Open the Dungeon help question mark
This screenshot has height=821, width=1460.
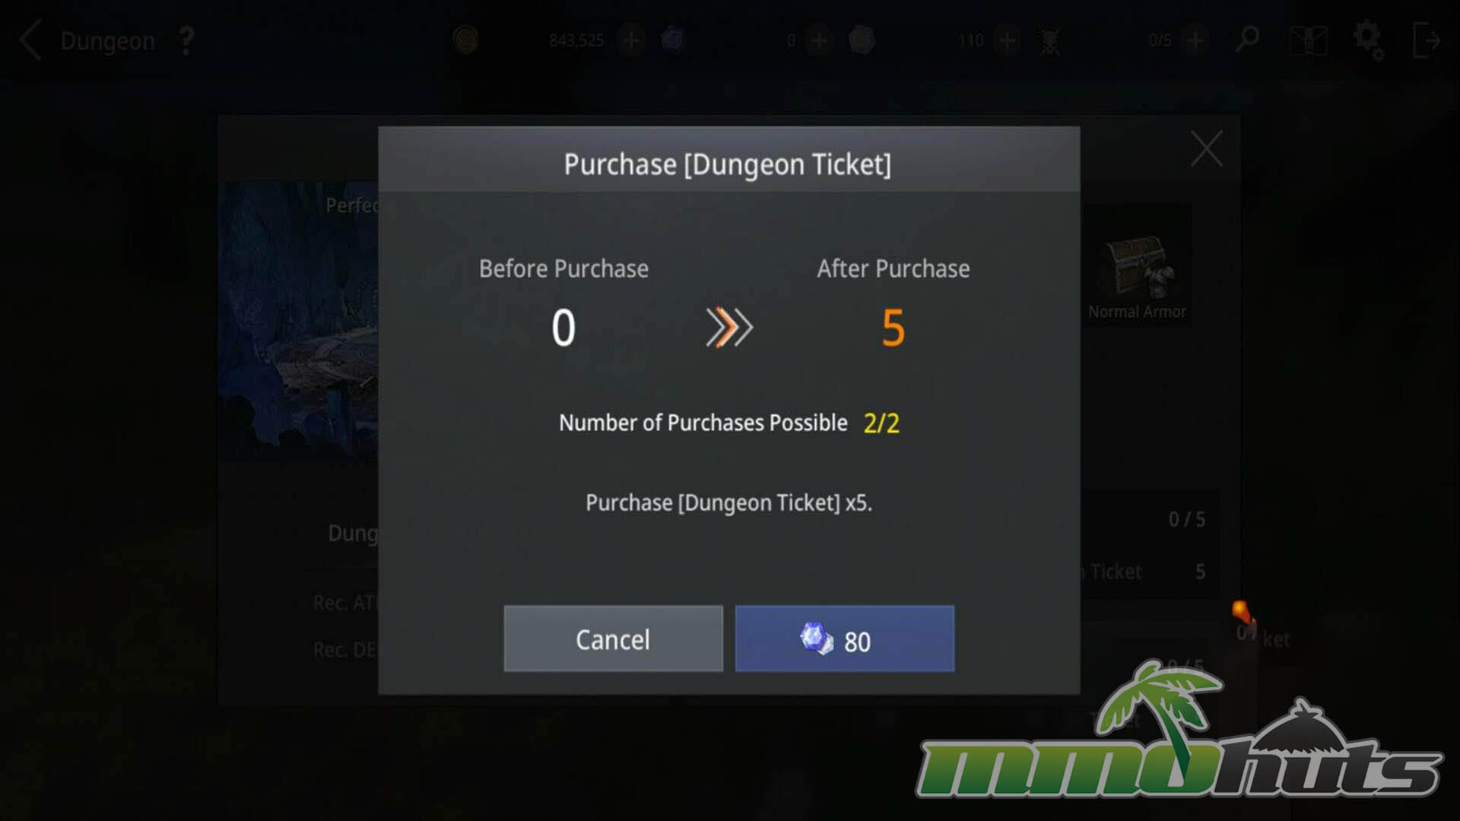click(x=186, y=40)
